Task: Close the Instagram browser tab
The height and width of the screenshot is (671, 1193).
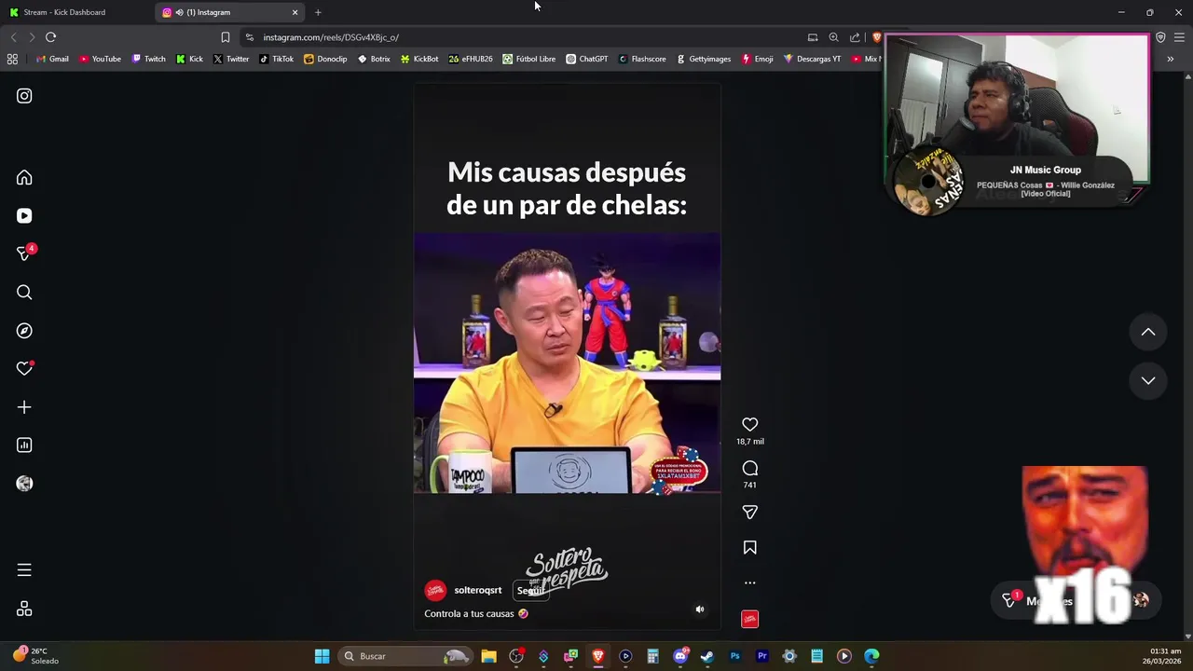Action: pos(295,12)
